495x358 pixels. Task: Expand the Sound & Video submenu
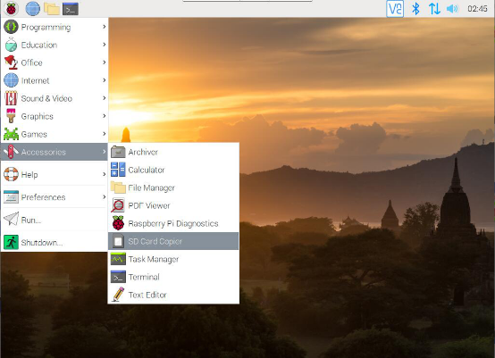coord(55,98)
